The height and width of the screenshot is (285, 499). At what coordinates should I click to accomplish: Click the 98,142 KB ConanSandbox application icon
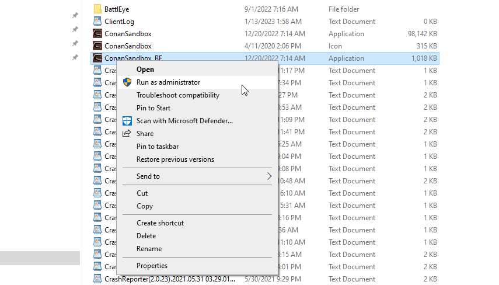(97, 33)
